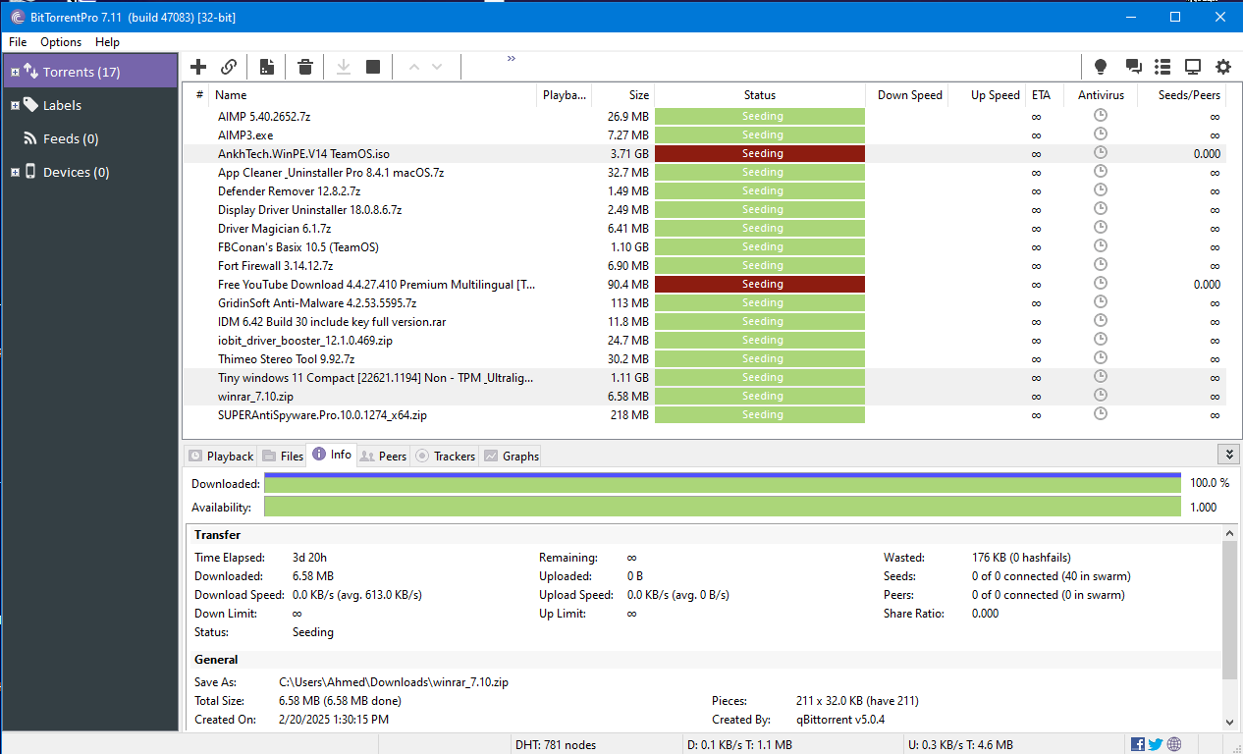Screen dimensions: 1243x754
Task: Select Driver Magician 6.1.7z torrent
Action: pos(704,228)
